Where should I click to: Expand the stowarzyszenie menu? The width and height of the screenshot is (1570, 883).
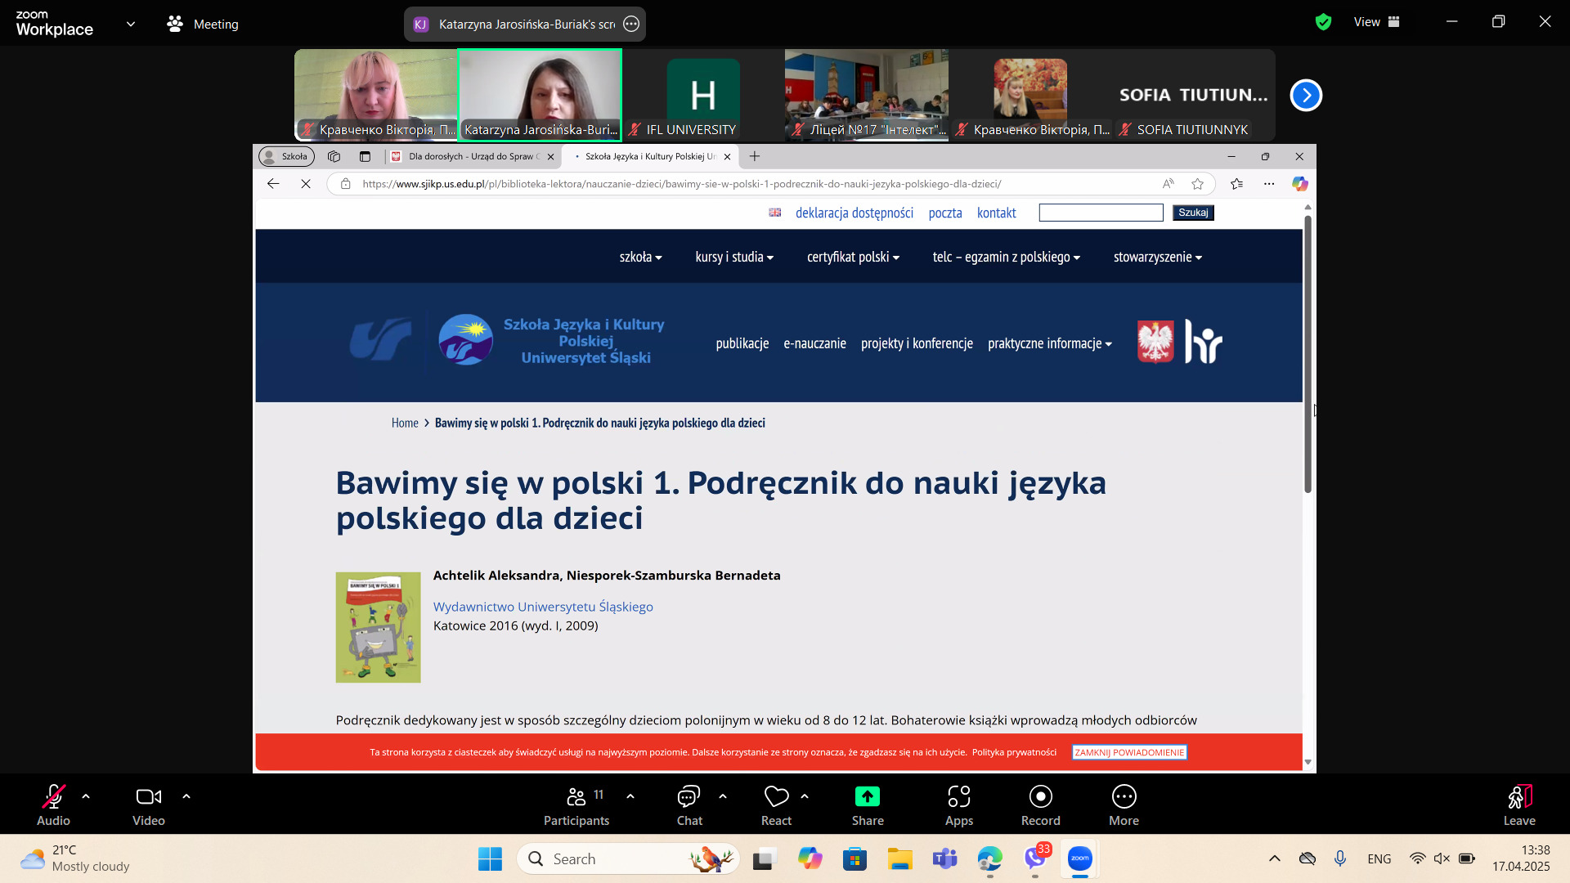(1158, 257)
